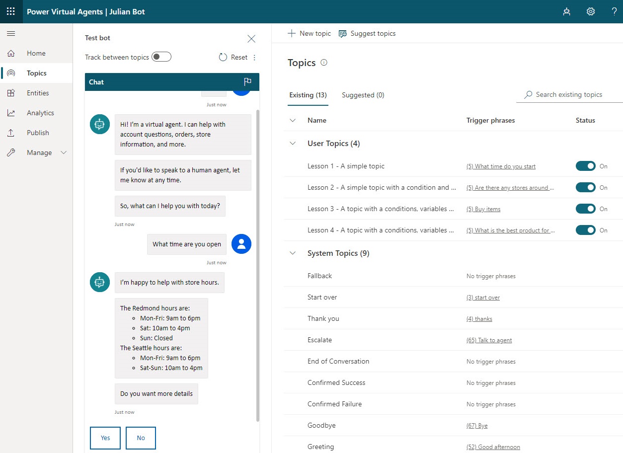Click the Search existing topics field
The width and height of the screenshot is (623, 453).
coord(569,94)
